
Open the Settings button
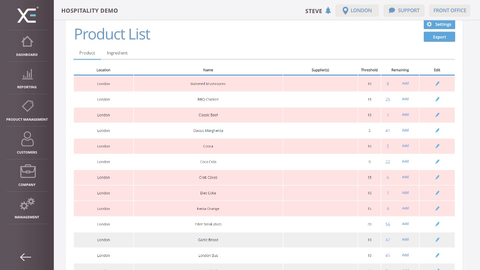[x=439, y=24]
